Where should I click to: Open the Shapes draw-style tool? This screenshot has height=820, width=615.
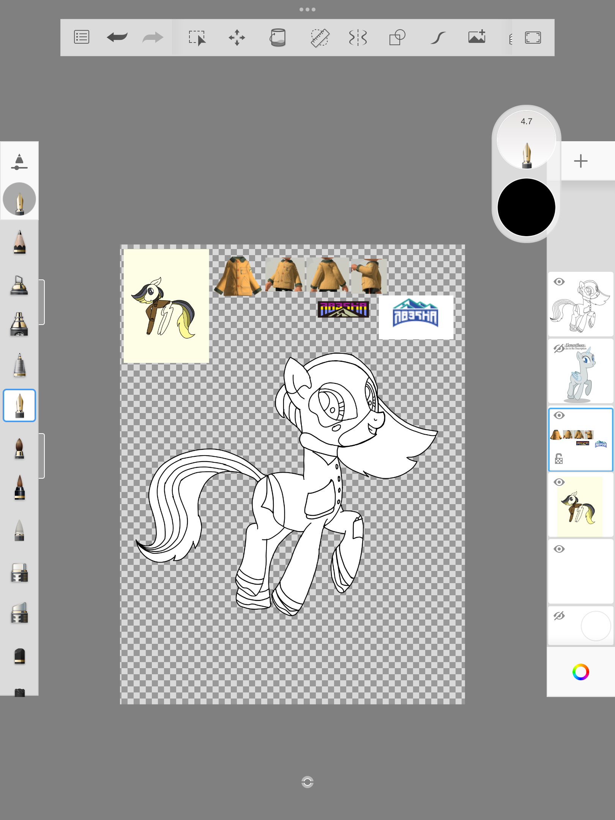click(397, 38)
